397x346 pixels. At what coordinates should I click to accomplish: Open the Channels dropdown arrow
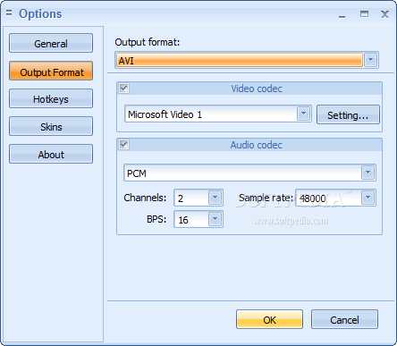pyautogui.click(x=215, y=198)
